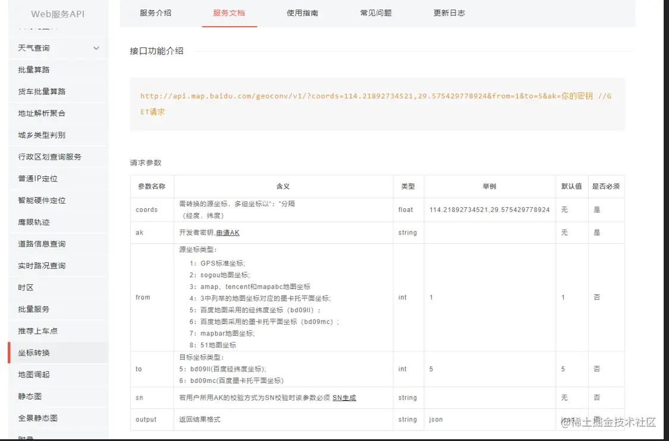The image size is (669, 441).
Task: Click the 接口功能介绍 heading
Action: tap(156, 51)
